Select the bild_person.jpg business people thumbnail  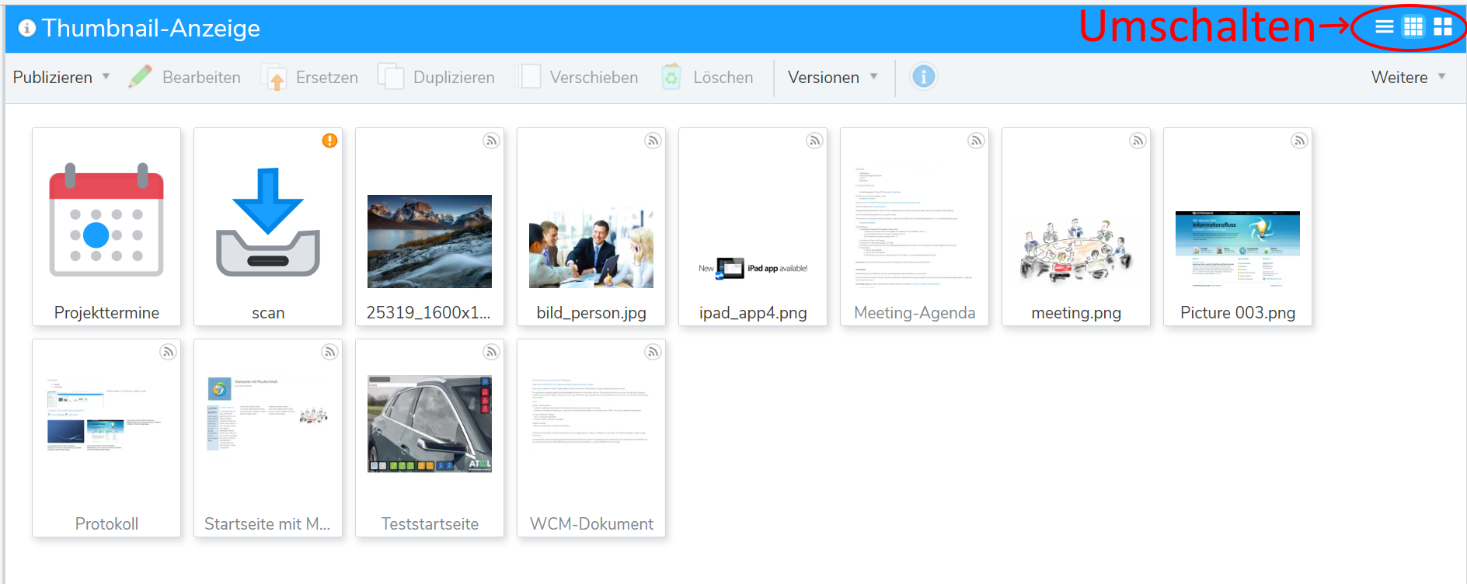pos(591,248)
